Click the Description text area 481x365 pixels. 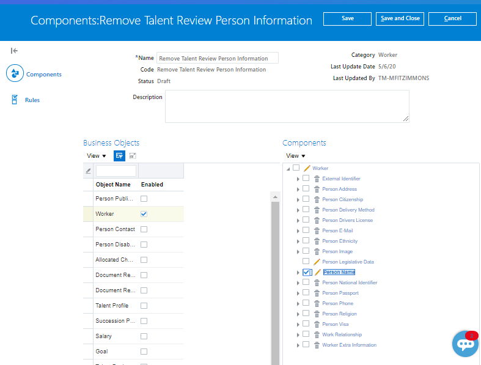pyautogui.click(x=287, y=106)
